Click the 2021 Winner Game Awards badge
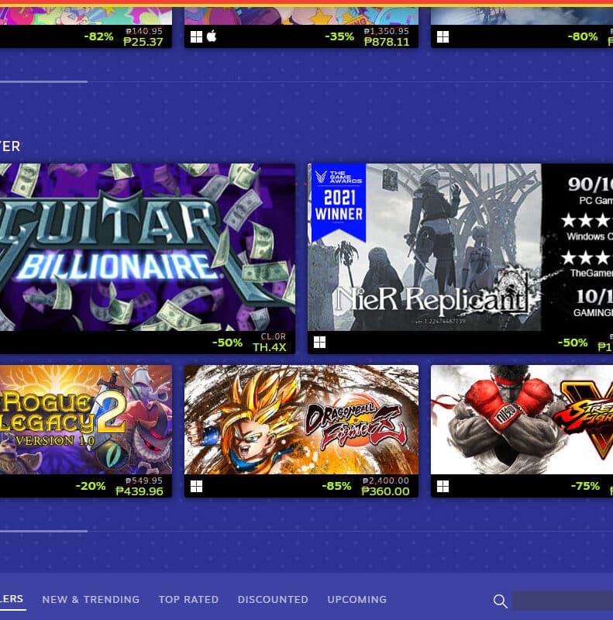The height and width of the screenshot is (620, 613). [339, 201]
